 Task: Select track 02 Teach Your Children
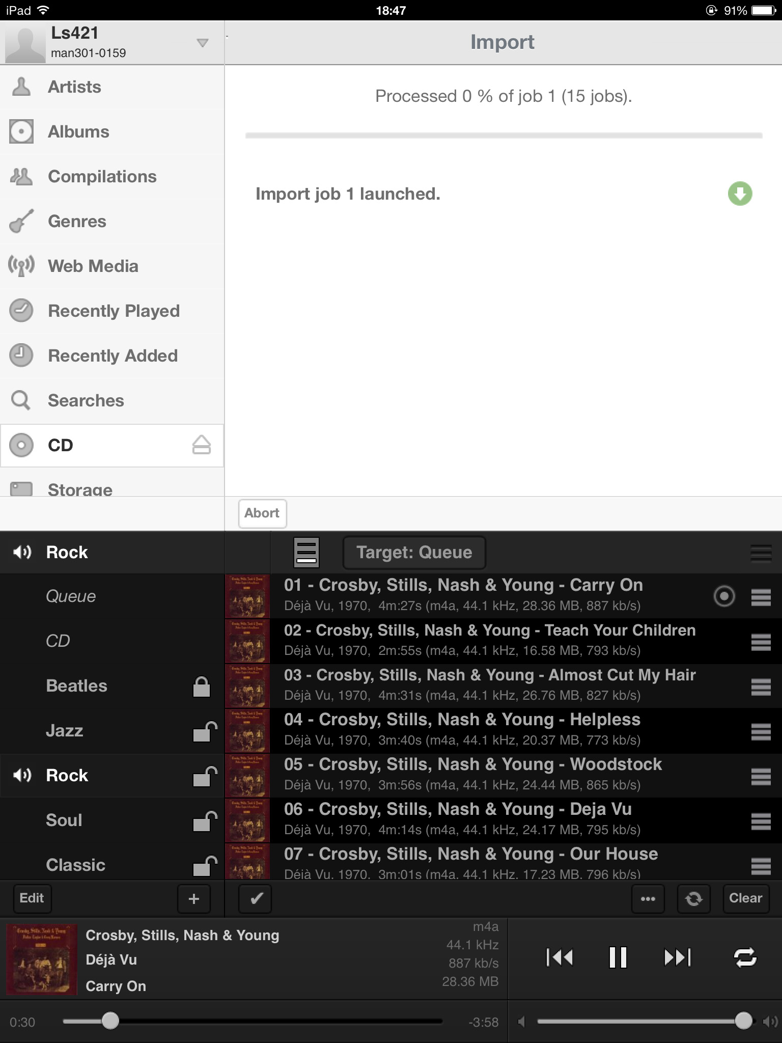coord(503,641)
